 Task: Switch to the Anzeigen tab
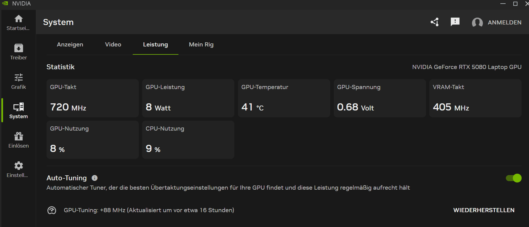(x=70, y=45)
